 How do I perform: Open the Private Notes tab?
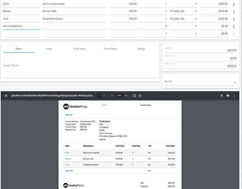[x=111, y=49]
